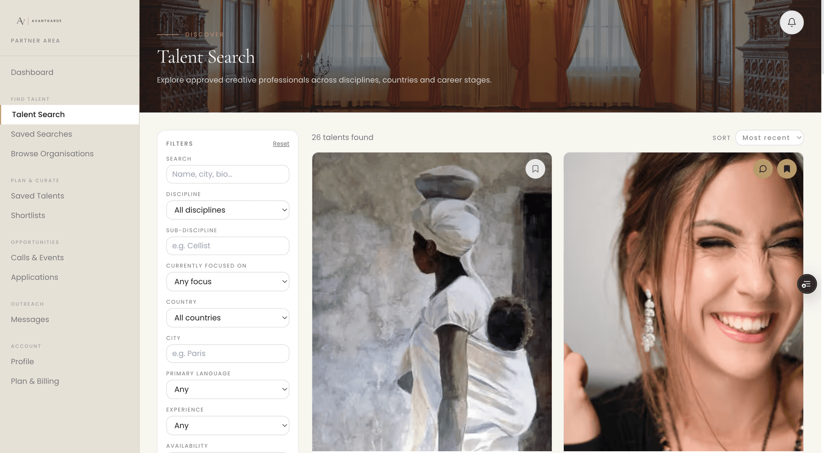This screenshot has width=824, height=453.
Task: Open notifications bell icon
Action: coord(791,22)
